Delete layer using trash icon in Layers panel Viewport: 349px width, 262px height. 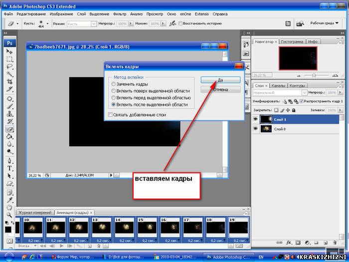click(x=335, y=243)
